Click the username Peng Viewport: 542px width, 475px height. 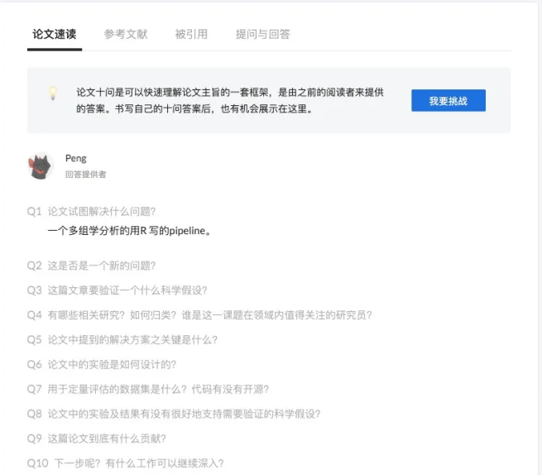pos(75,158)
